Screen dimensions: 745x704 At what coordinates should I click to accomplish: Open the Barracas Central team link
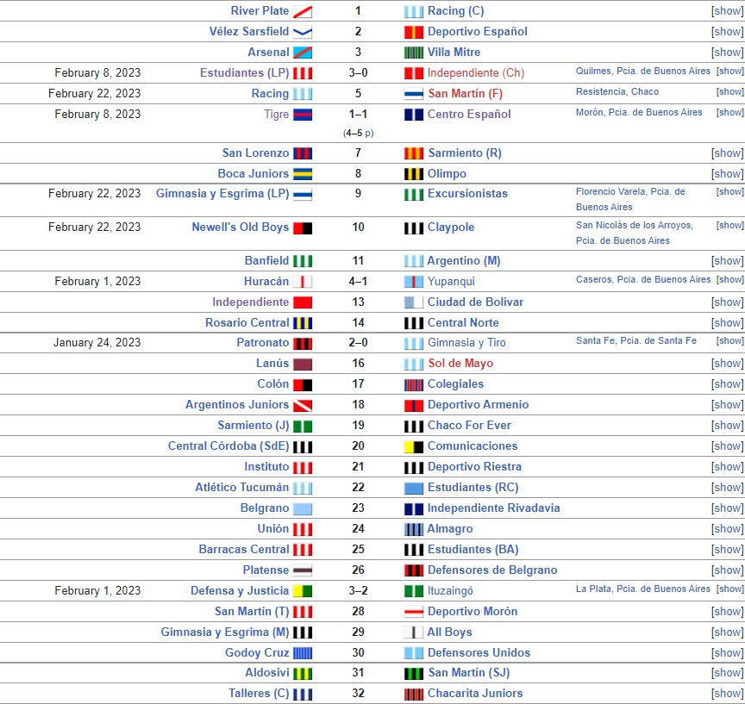point(244,549)
